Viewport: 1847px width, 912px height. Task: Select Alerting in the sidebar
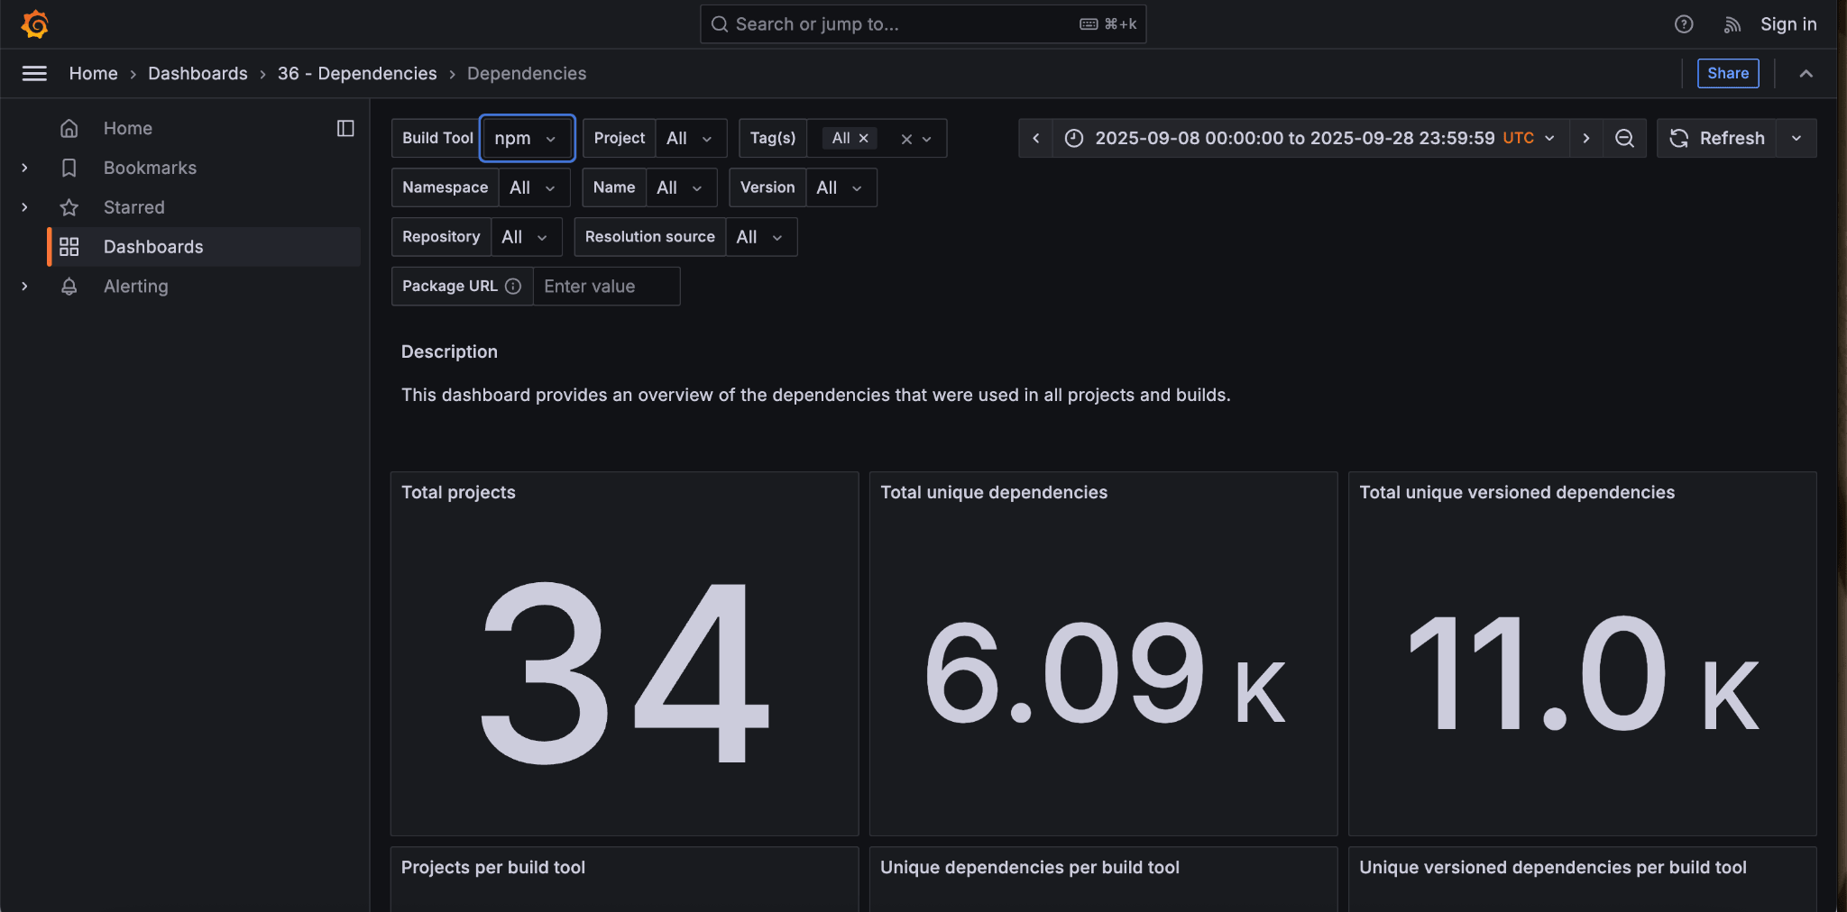point(135,287)
